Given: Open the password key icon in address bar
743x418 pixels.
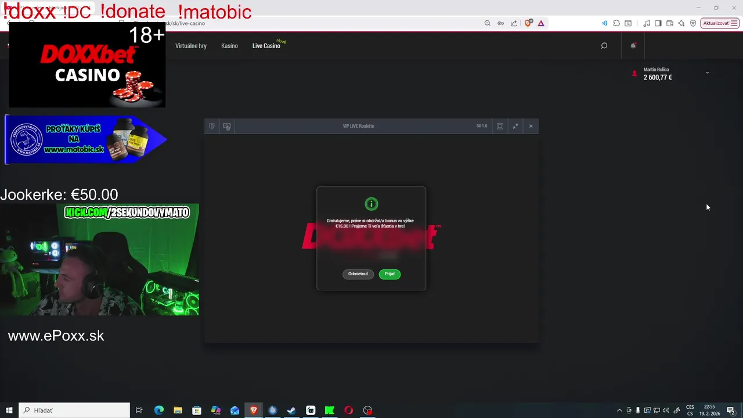Looking at the screenshot, I should [500, 23].
